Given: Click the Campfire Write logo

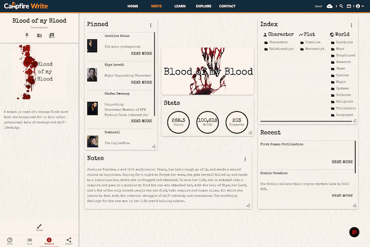Looking at the screenshot, I should [x=26, y=6].
